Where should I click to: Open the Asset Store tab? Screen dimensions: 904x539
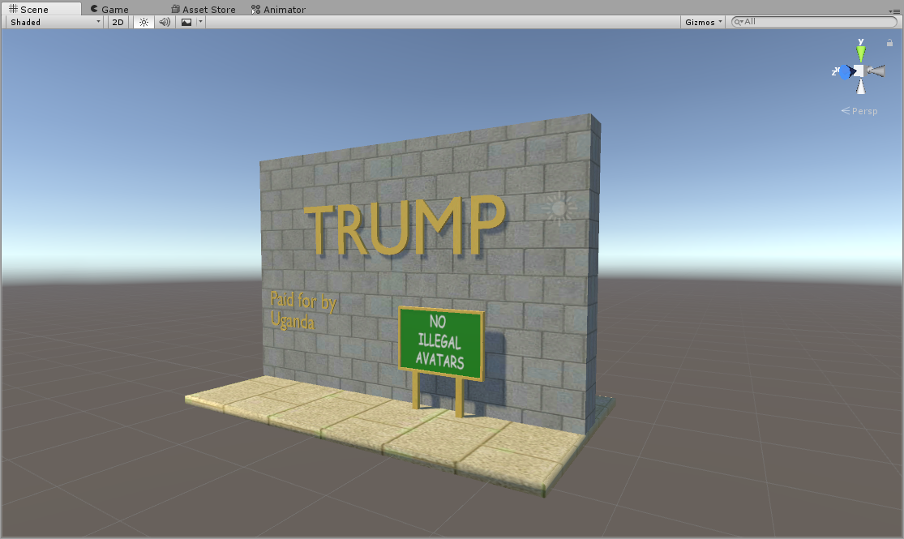tap(203, 10)
